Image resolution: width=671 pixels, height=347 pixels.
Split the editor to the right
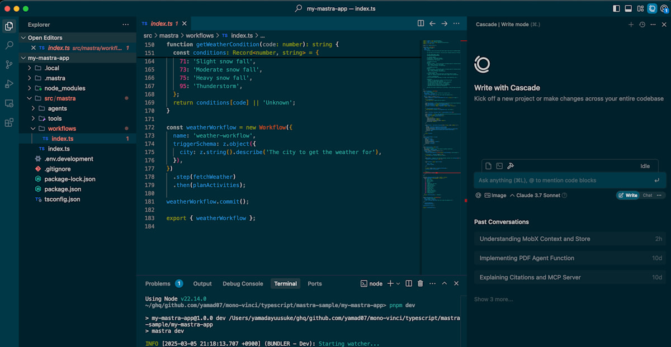pos(420,23)
